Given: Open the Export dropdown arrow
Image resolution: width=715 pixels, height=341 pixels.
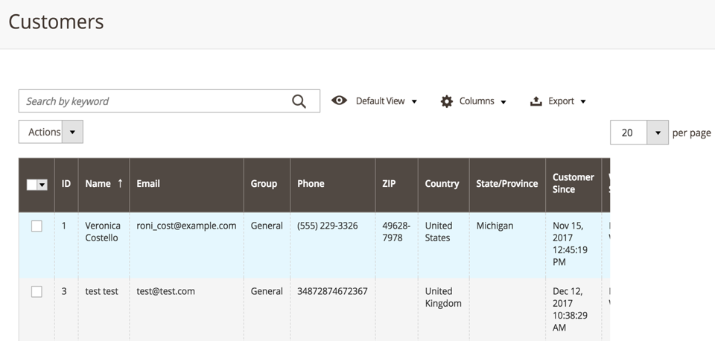Looking at the screenshot, I should (x=582, y=102).
